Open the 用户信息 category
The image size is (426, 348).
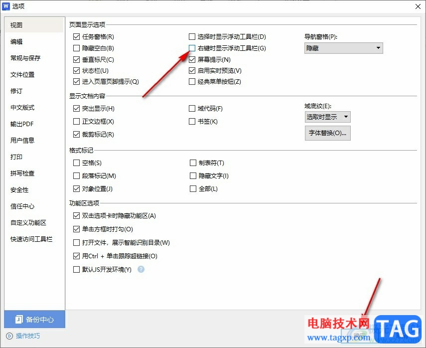pos(34,140)
